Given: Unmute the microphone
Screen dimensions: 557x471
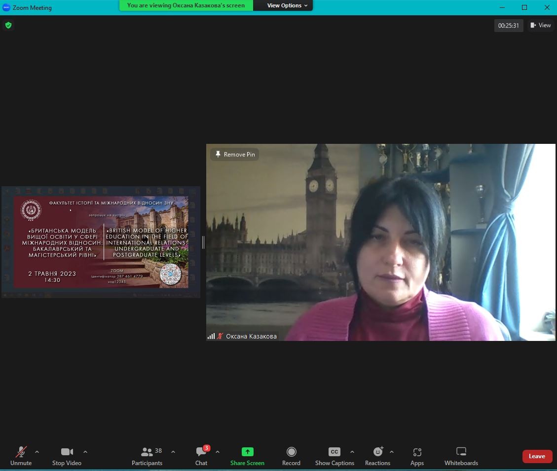Looking at the screenshot, I should [x=21, y=456].
